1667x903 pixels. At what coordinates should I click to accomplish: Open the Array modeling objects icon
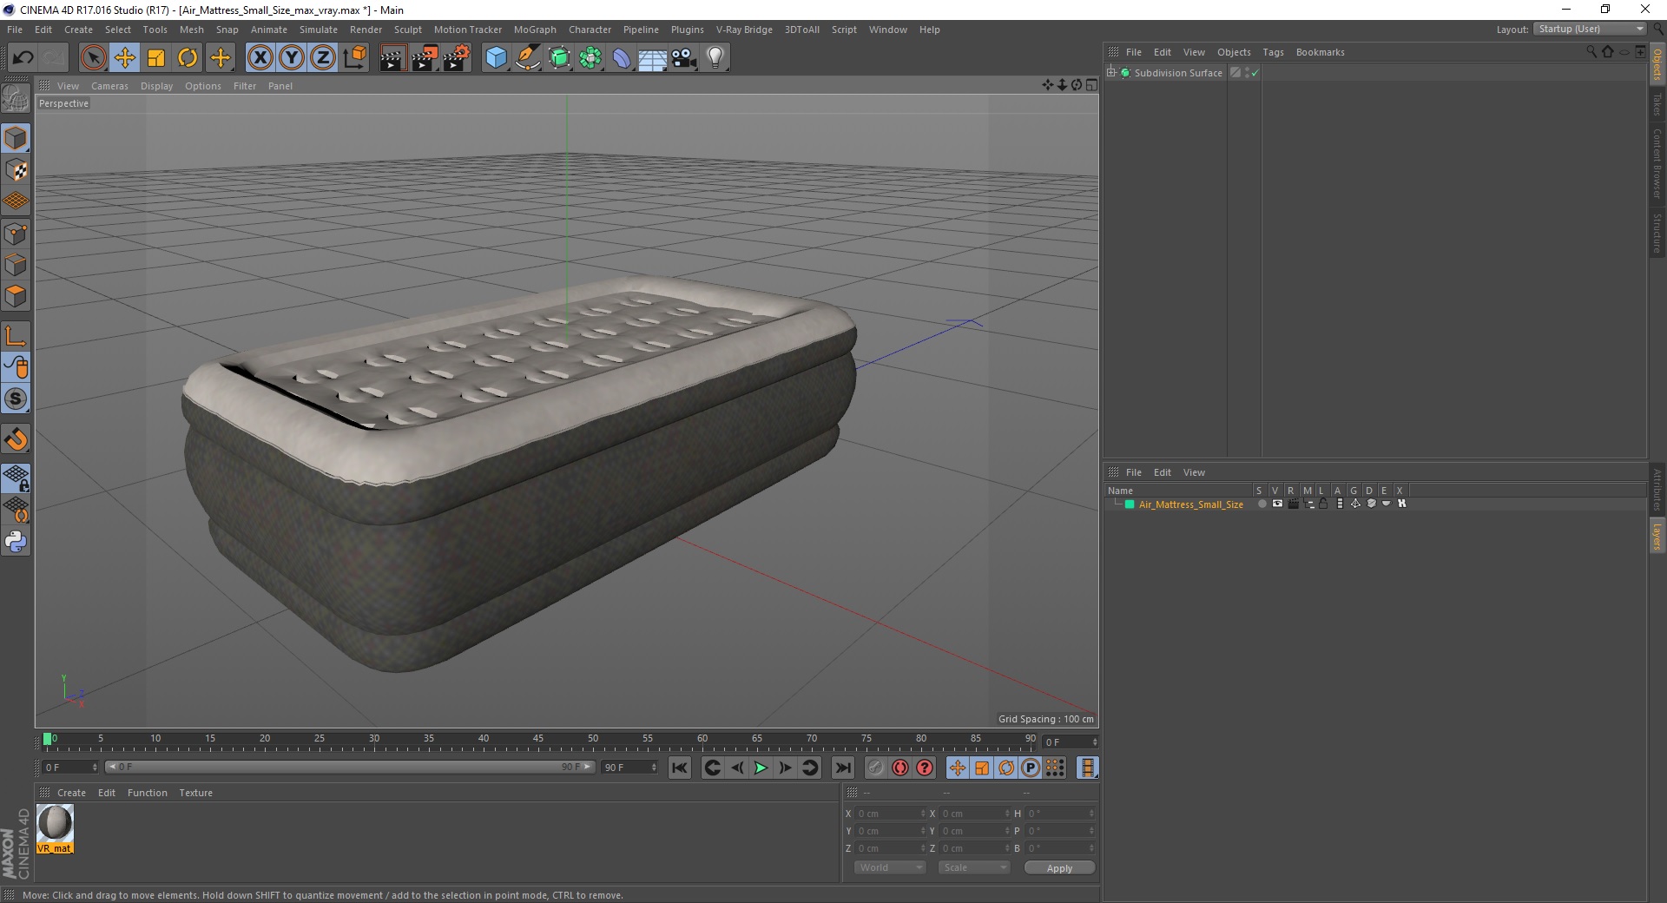(x=590, y=58)
